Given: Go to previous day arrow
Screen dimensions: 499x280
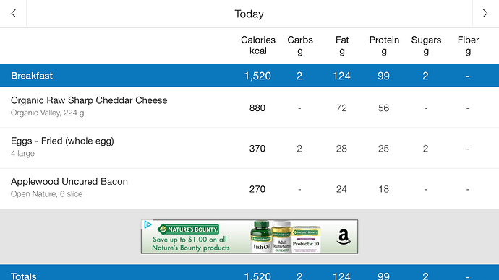Looking at the screenshot, I should [13, 13].
